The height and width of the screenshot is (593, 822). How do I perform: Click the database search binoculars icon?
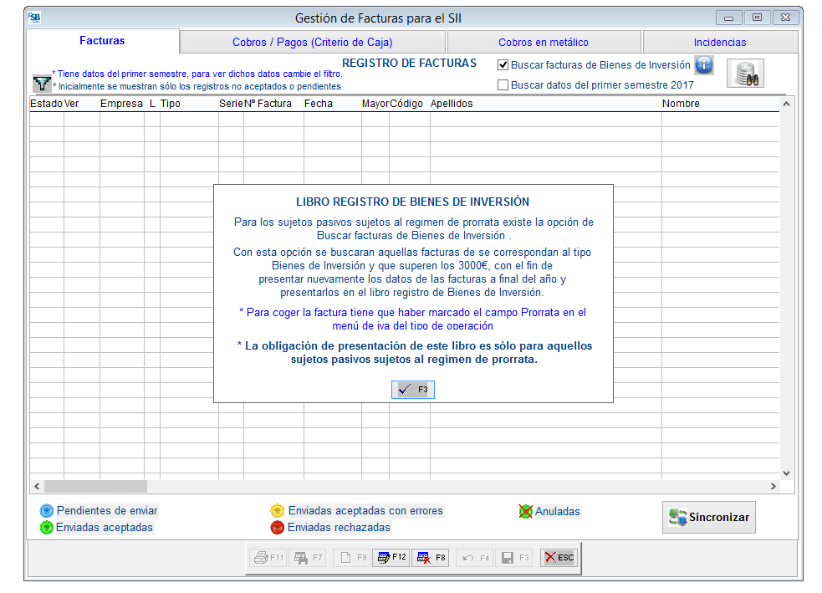744,74
